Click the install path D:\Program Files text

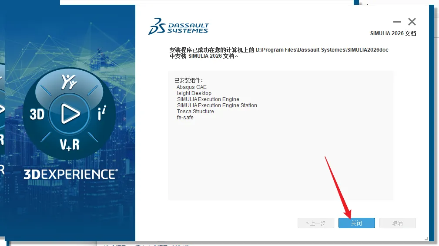pos(322,50)
